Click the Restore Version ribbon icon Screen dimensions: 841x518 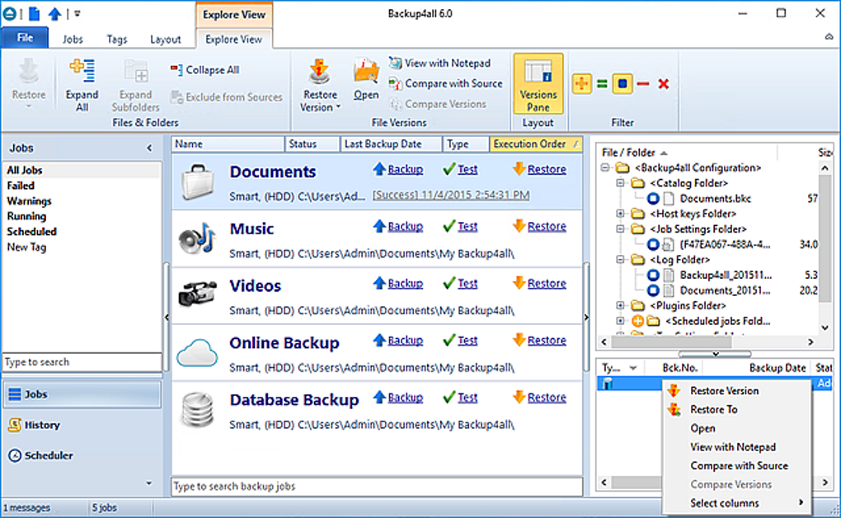[320, 72]
